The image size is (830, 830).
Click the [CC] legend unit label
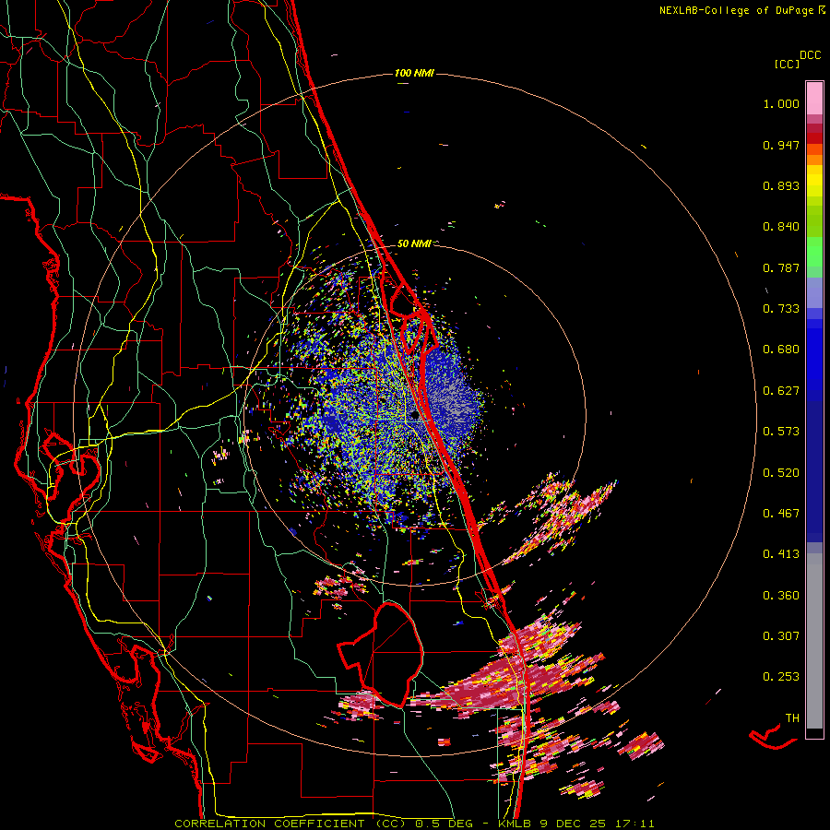click(787, 64)
